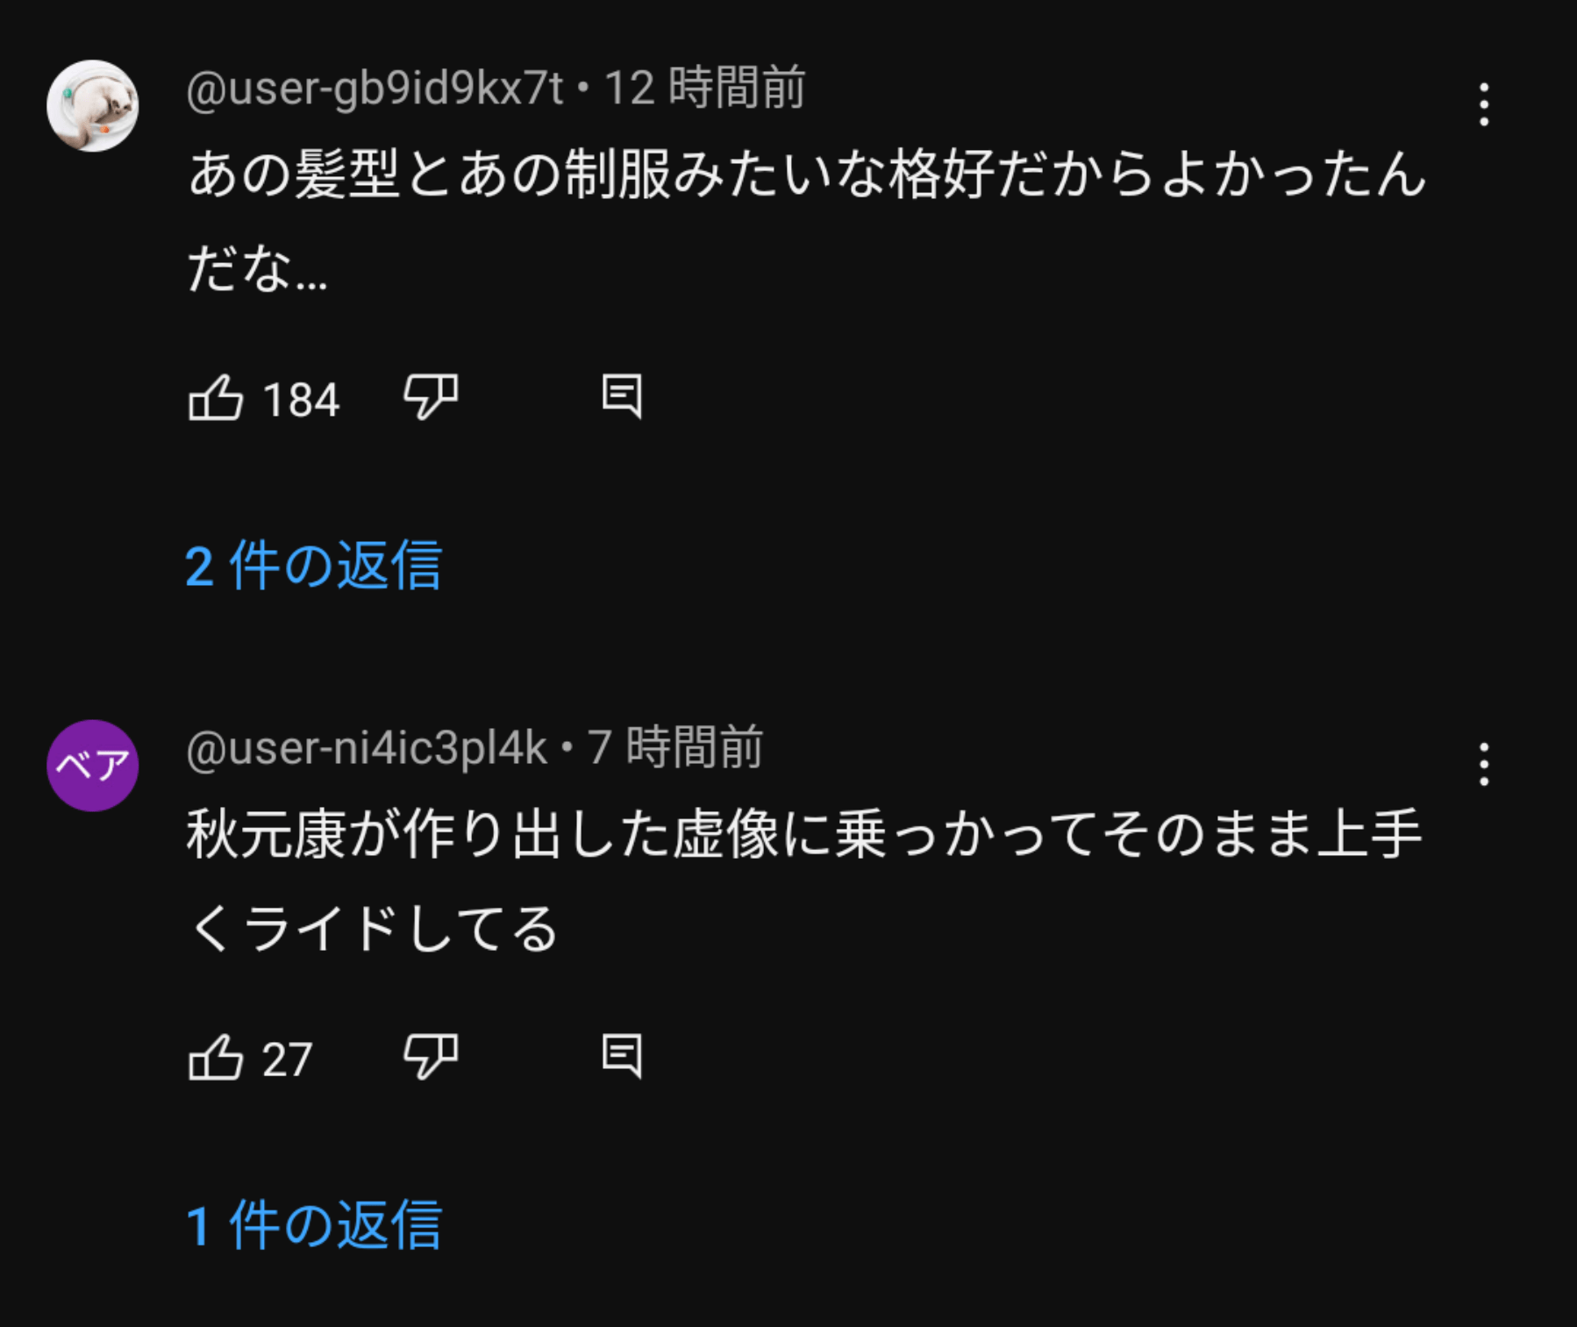Open the @user-ni4ic3pl4k channel link
The height and width of the screenshot is (1327, 1577).
[367, 748]
